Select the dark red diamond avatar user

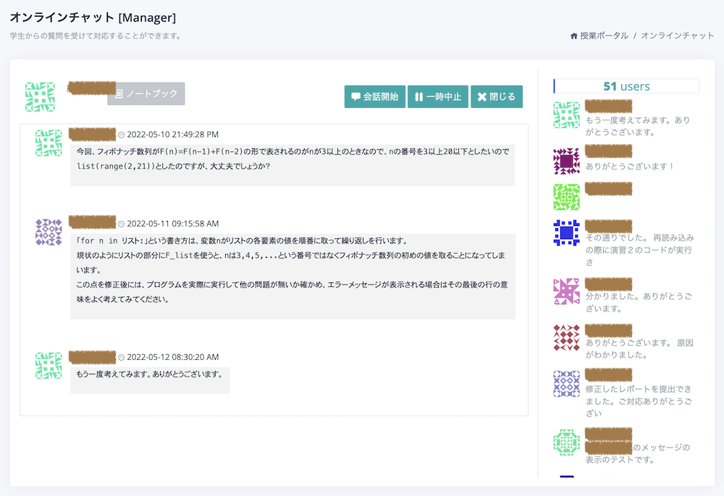coord(566,337)
